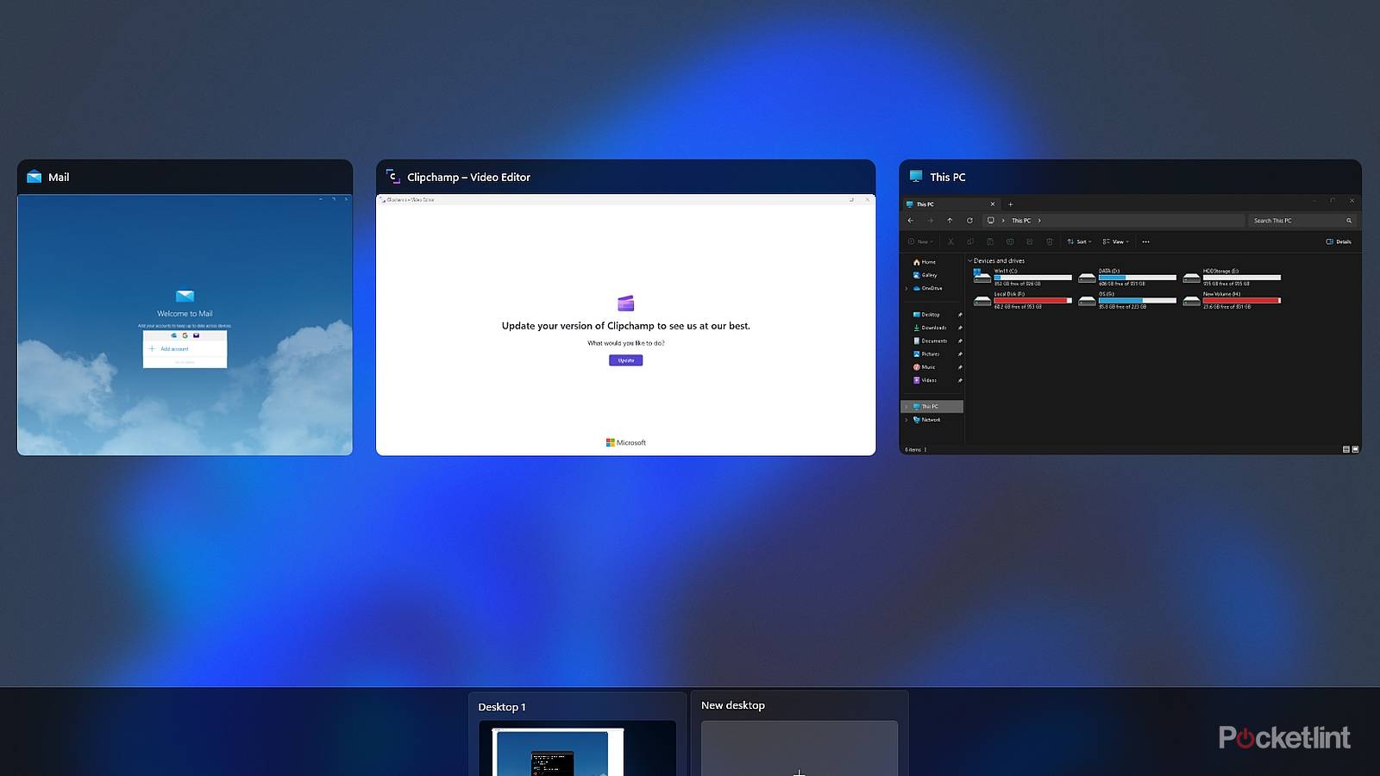Viewport: 1380px width, 776px height.
Task: Open the View dropdown
Action: (x=1115, y=242)
